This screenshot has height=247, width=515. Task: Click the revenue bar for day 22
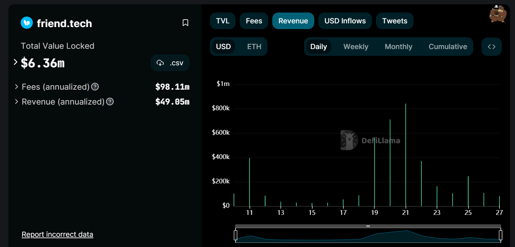point(421,184)
